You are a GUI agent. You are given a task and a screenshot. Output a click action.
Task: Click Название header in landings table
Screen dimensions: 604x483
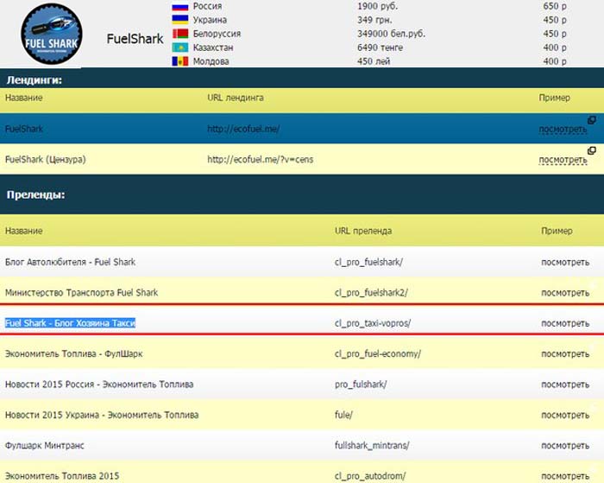point(24,98)
